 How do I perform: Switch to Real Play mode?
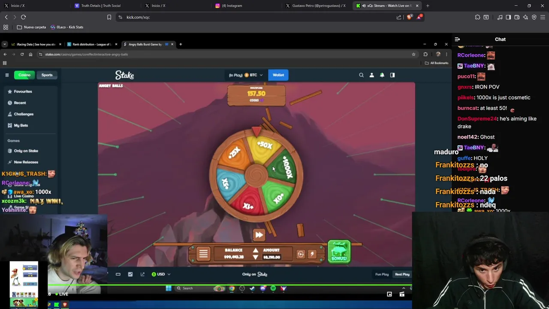[x=402, y=274]
